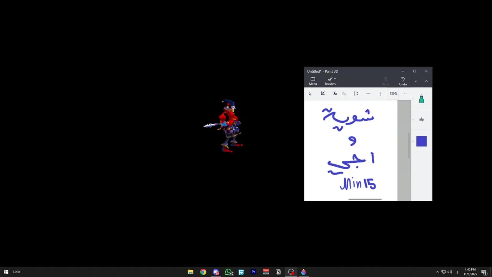Open Adobe Premiere Pro from the taskbar
The image size is (492, 277).
click(x=253, y=272)
